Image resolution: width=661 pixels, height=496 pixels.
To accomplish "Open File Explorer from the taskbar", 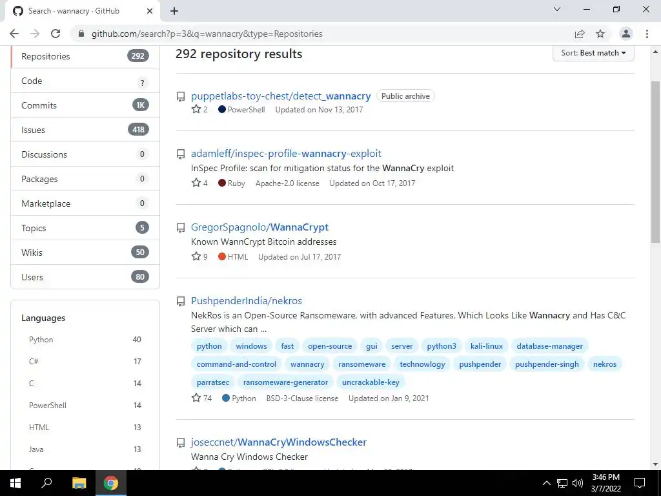I will click(79, 483).
